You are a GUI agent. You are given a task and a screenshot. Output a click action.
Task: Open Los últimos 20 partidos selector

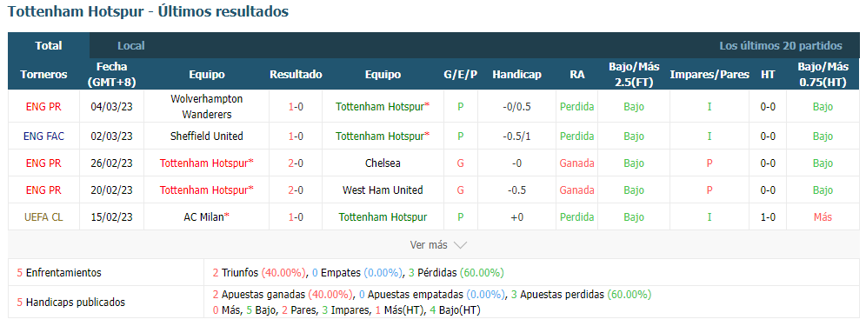(x=781, y=46)
